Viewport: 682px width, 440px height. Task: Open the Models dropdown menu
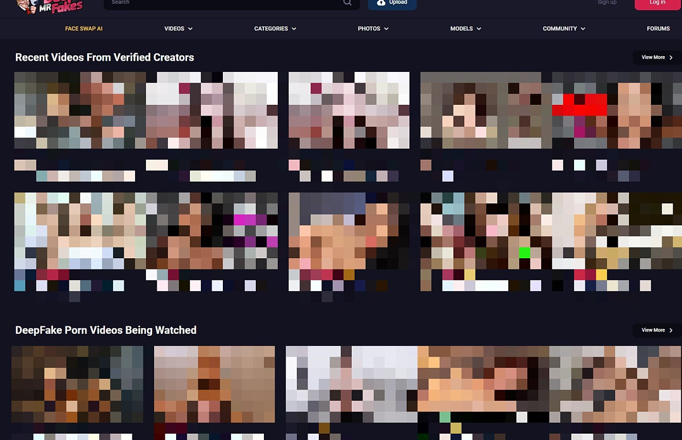coord(466,28)
